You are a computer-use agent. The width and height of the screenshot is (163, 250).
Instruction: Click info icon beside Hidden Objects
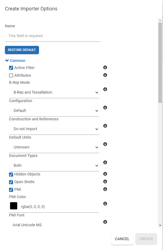(105, 174)
